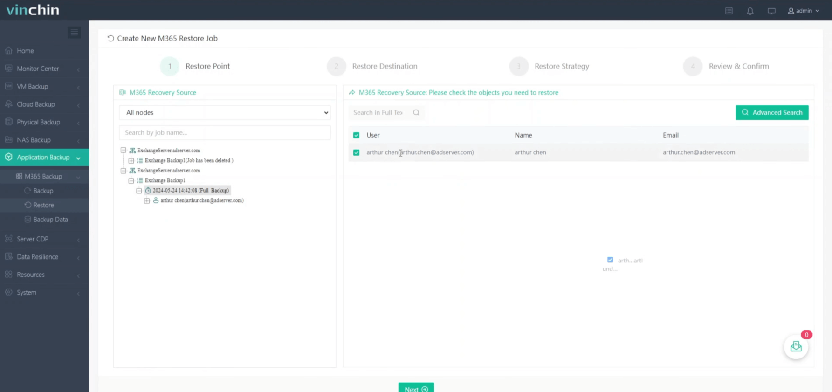Collapse the first ExchangeServer.adserver.com node
The width and height of the screenshot is (832, 392).
124,151
